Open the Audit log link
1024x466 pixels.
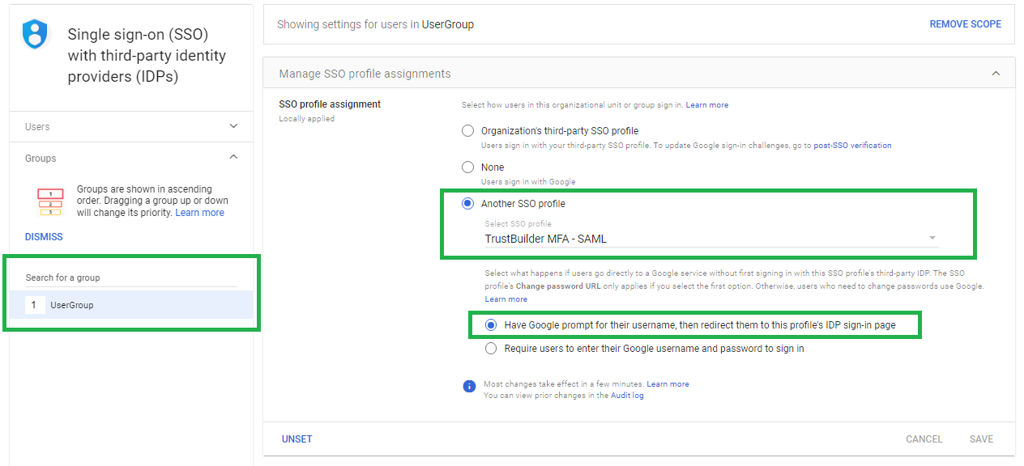(x=627, y=396)
